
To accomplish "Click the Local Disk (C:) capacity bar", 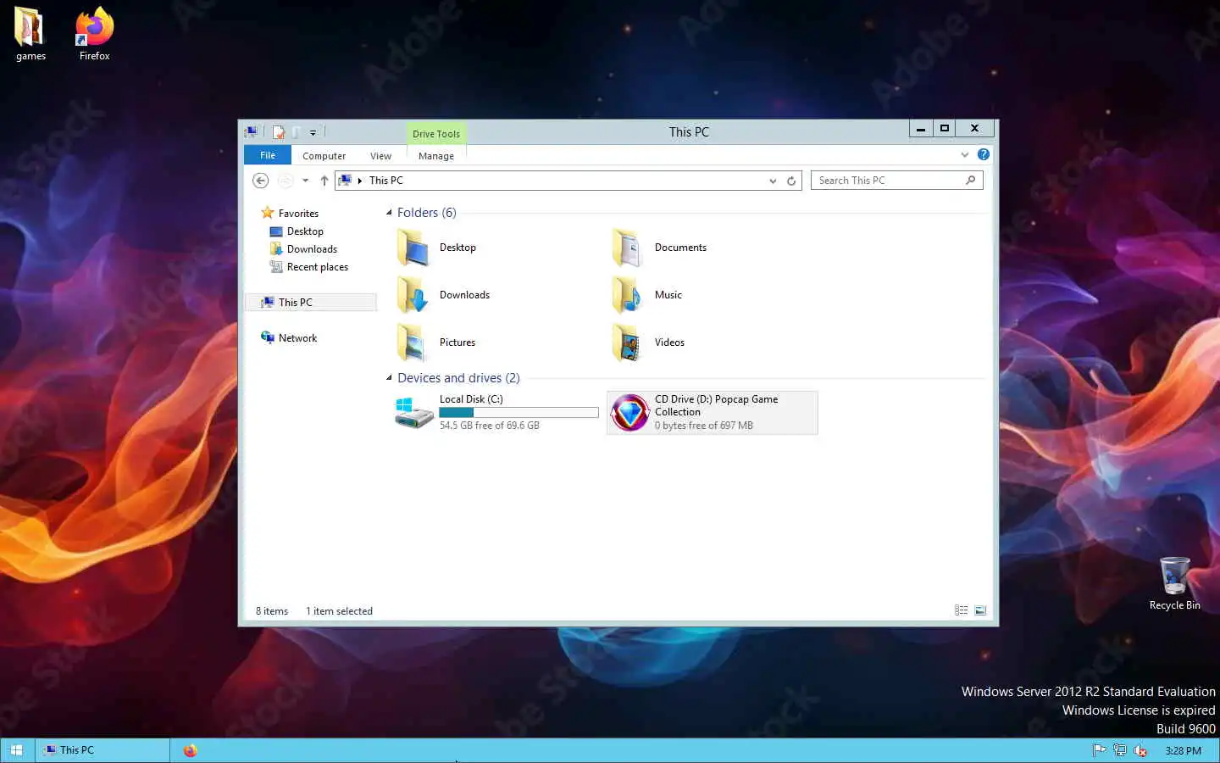I will point(518,413).
